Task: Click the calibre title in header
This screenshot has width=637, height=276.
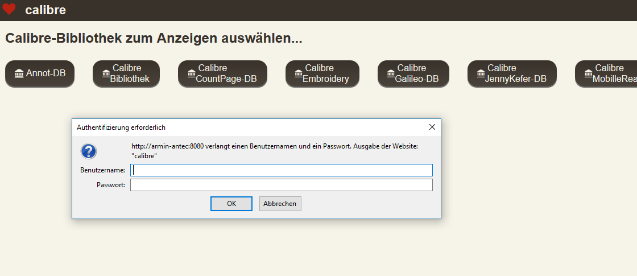Action: click(x=45, y=10)
